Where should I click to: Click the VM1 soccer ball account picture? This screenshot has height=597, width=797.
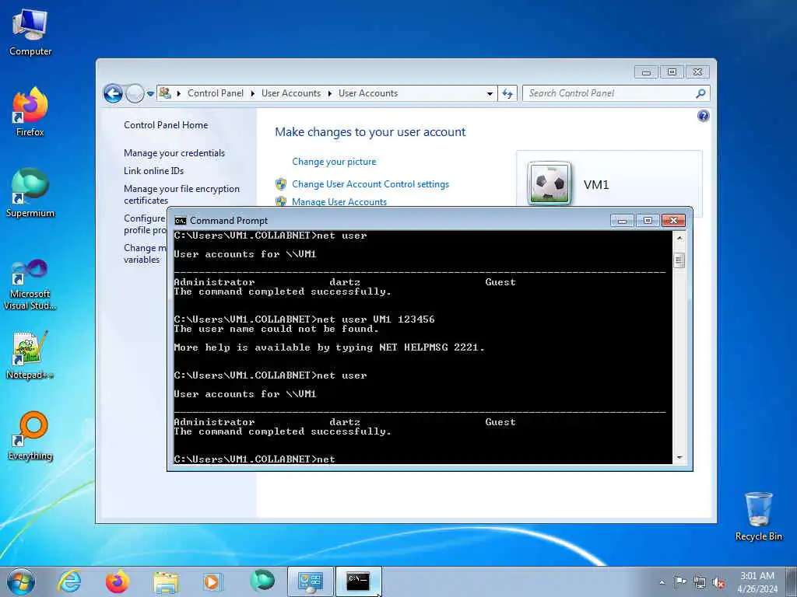tap(549, 183)
